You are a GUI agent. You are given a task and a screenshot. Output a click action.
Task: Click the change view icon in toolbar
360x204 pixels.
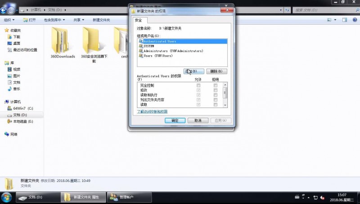point(329,20)
